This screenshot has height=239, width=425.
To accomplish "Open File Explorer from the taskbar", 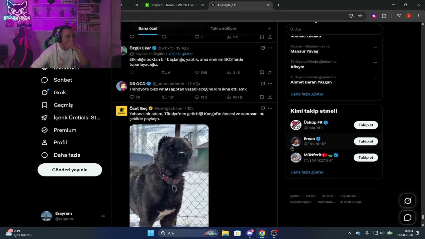I will pyautogui.click(x=225, y=233).
